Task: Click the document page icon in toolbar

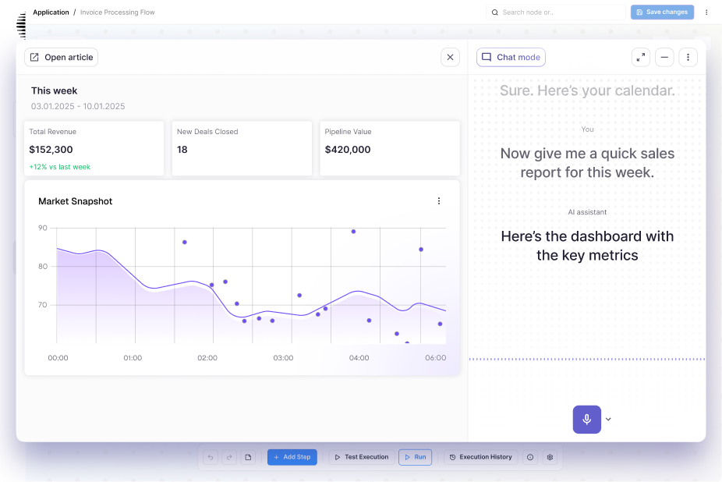Action: coord(248,457)
